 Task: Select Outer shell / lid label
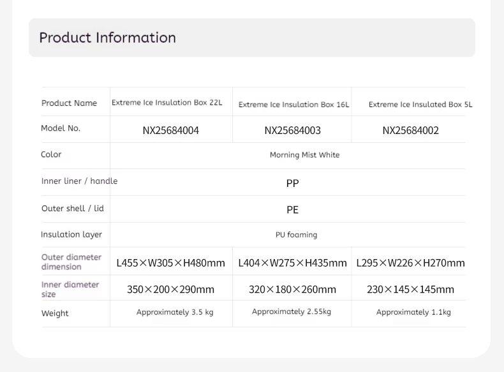[73, 209]
